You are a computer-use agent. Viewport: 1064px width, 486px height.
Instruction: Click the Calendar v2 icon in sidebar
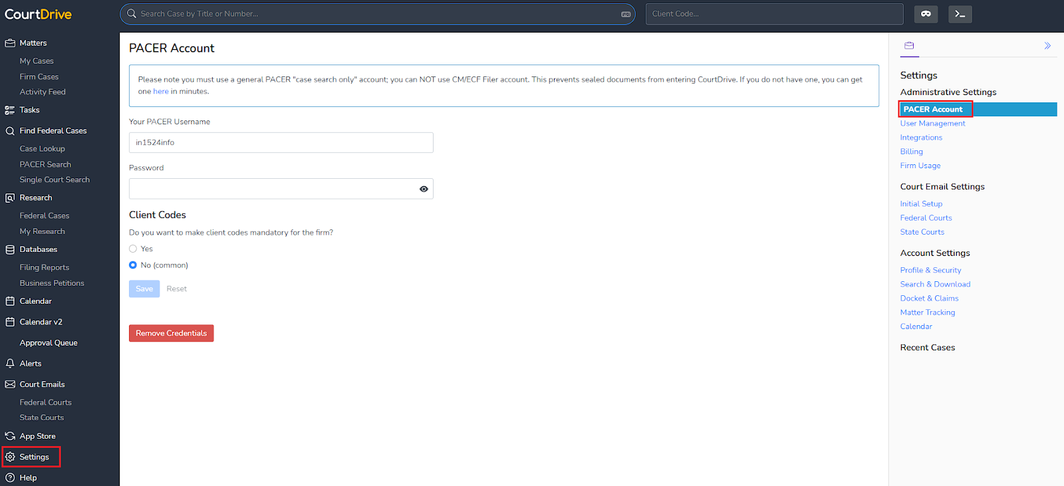pyautogui.click(x=10, y=322)
